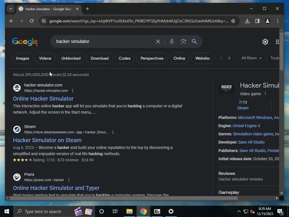Image resolution: width=289 pixels, height=217 pixels.
Task: Open the Online Hacker Simulator link
Action: 43,99
